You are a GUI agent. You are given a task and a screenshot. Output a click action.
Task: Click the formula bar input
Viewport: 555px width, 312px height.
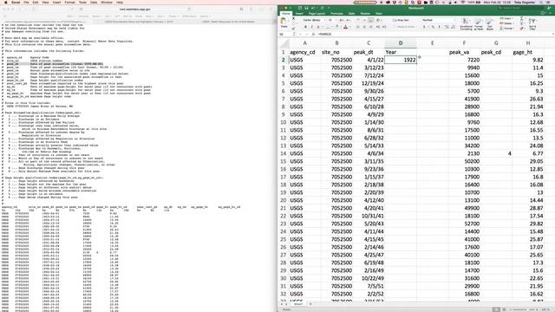(434, 35)
